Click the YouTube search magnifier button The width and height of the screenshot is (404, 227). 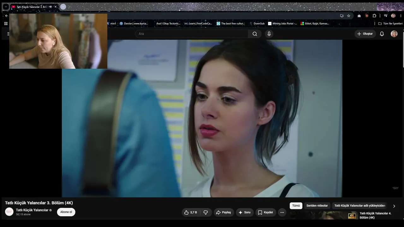point(255,34)
